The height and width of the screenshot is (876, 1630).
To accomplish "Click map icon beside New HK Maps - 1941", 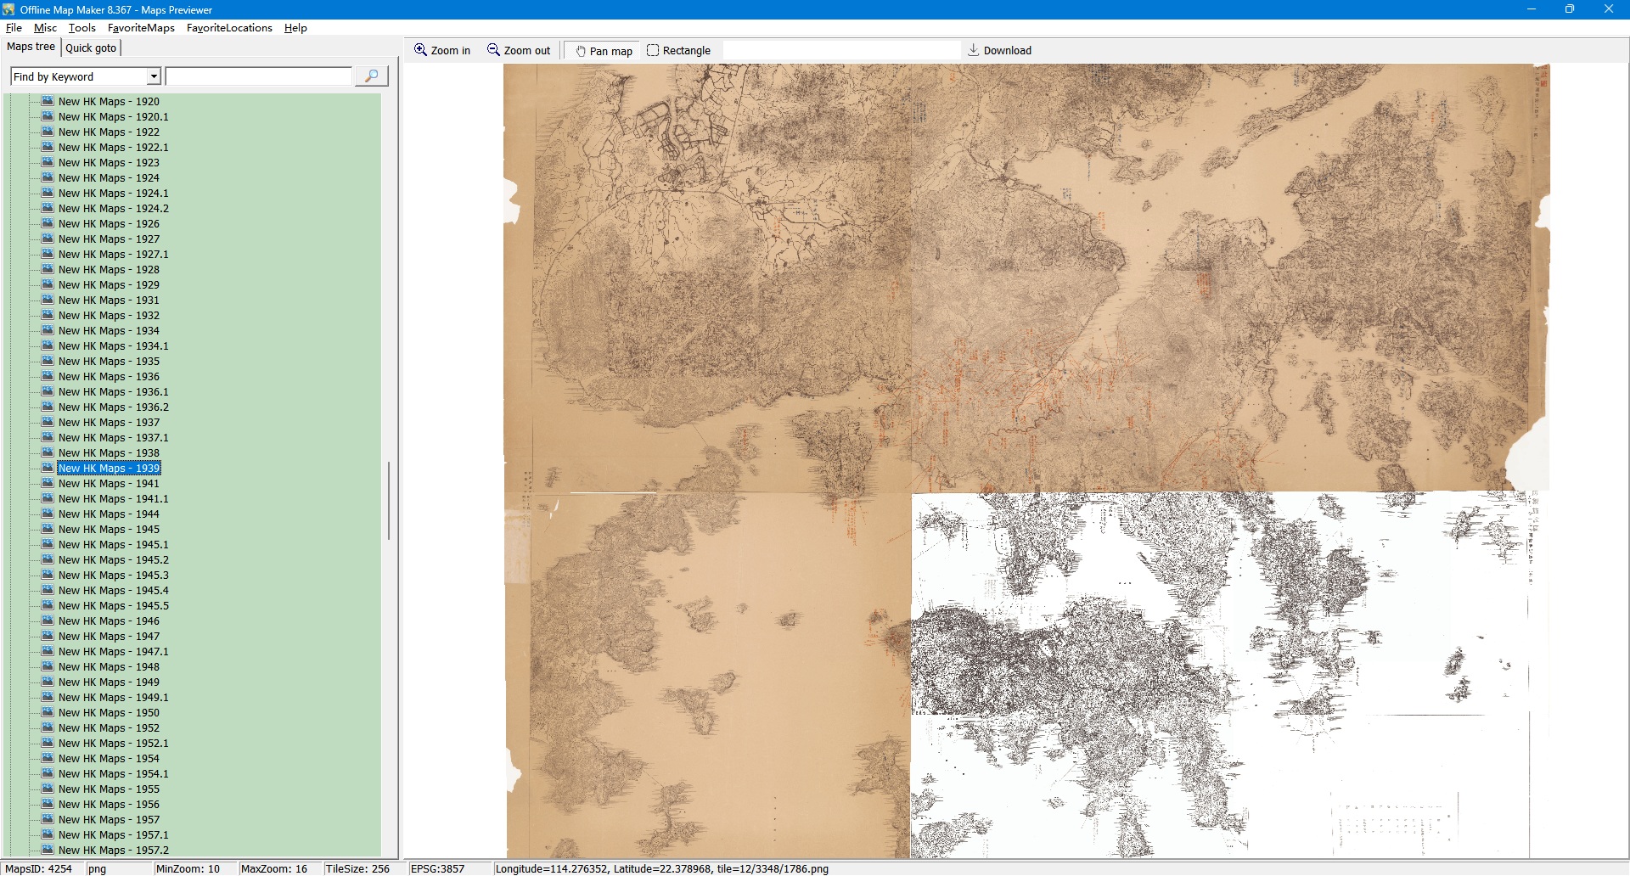I will pyautogui.click(x=48, y=483).
